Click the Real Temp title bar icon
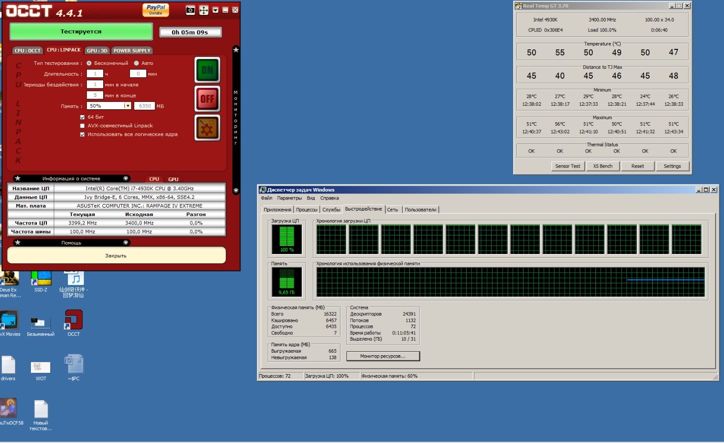This screenshot has height=443, width=724. point(519,6)
